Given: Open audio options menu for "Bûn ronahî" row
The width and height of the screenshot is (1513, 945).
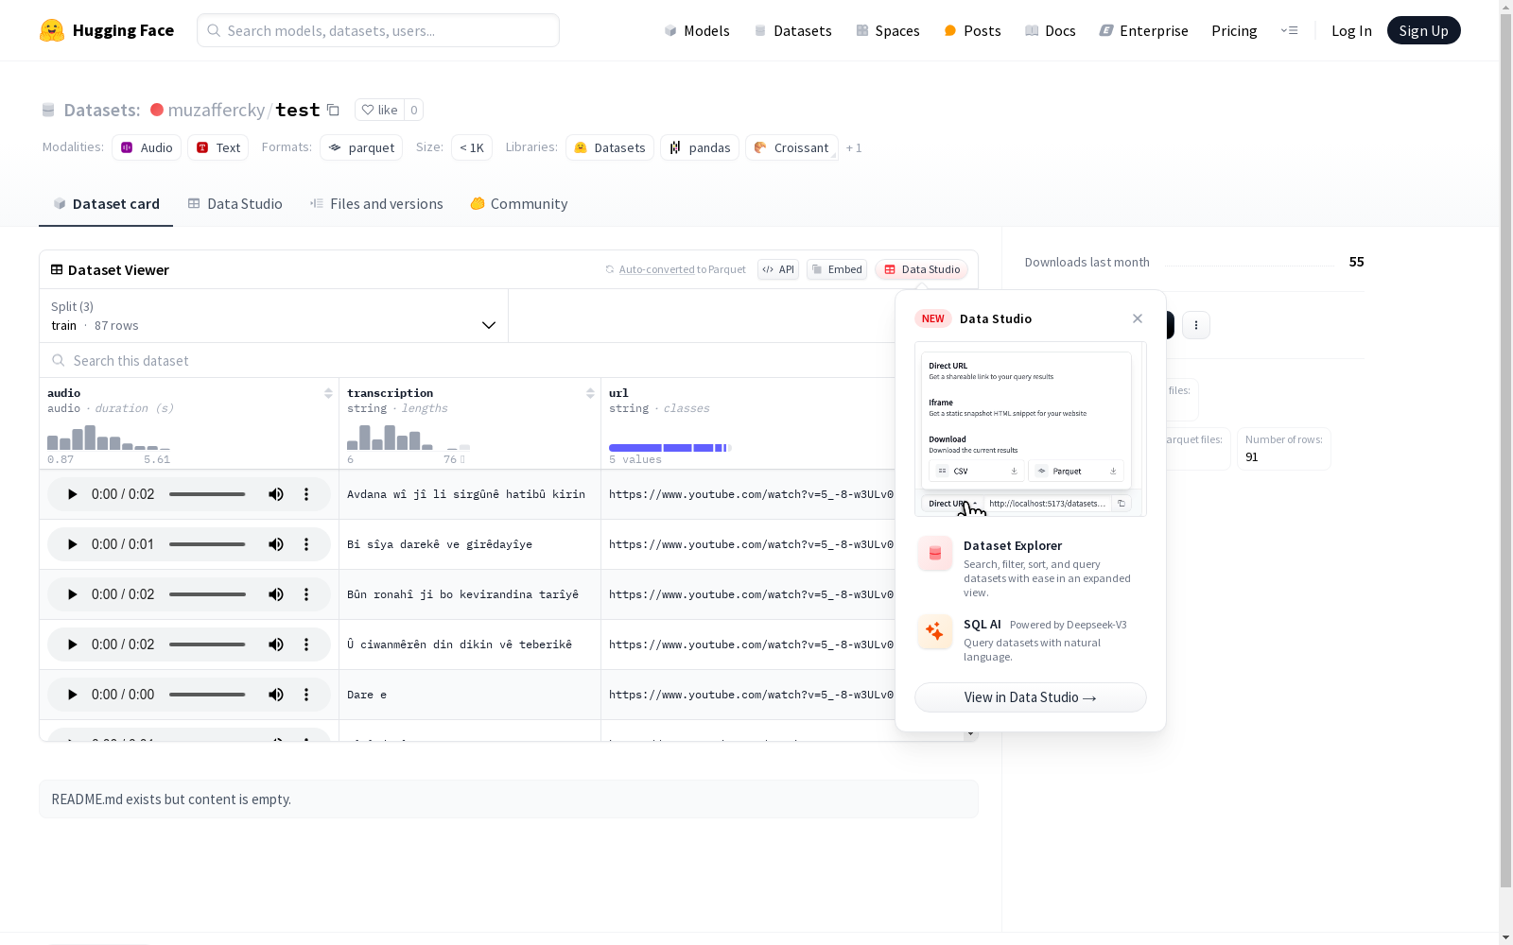Looking at the screenshot, I should [x=306, y=594].
